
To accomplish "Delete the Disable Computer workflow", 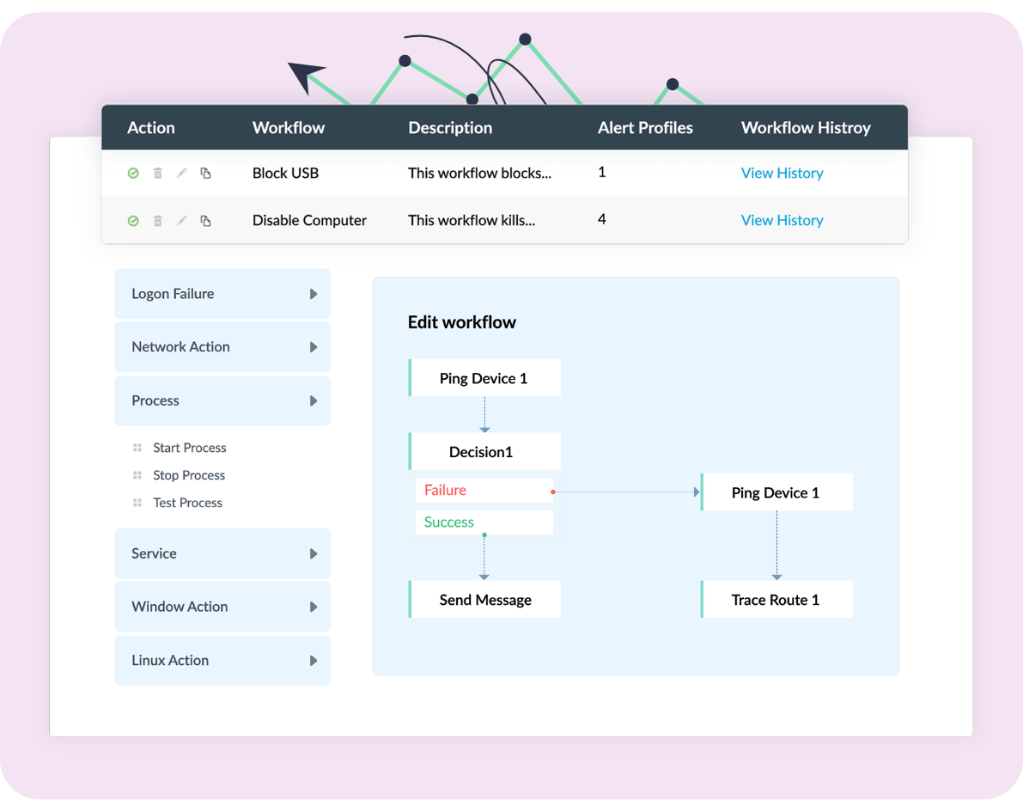I will click(x=158, y=220).
